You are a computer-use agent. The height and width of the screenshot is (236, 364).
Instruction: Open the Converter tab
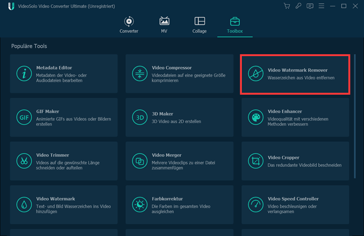tap(129, 25)
